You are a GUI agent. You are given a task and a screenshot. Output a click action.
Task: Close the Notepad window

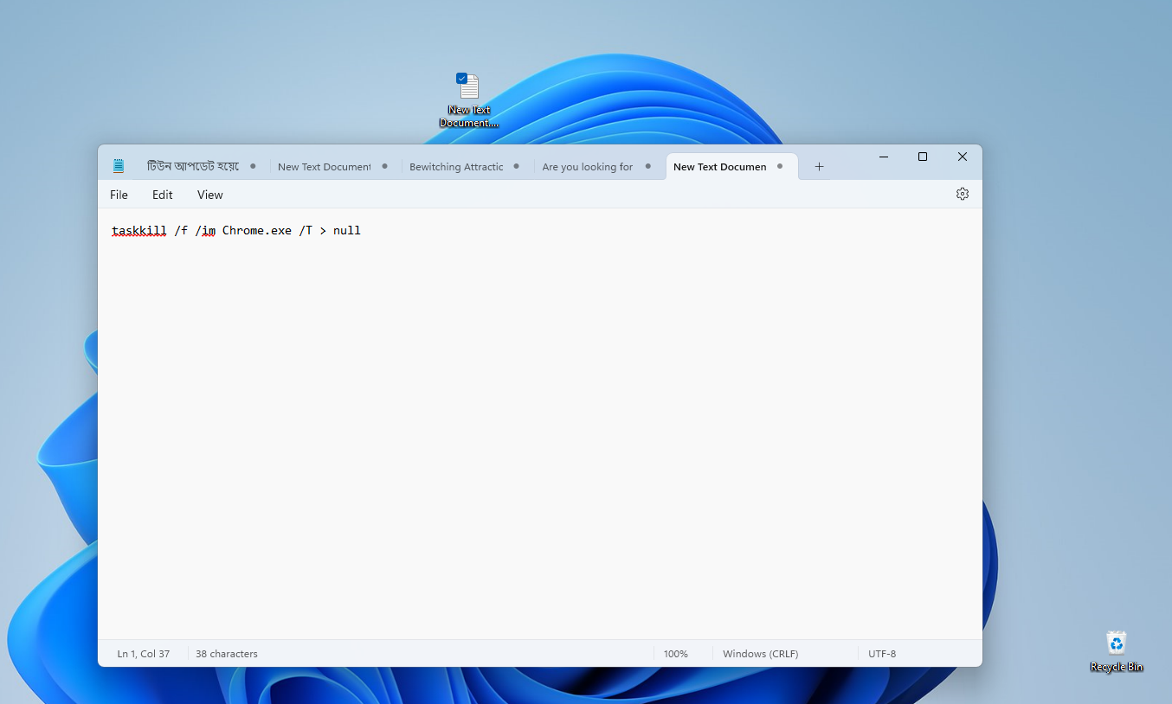963,157
